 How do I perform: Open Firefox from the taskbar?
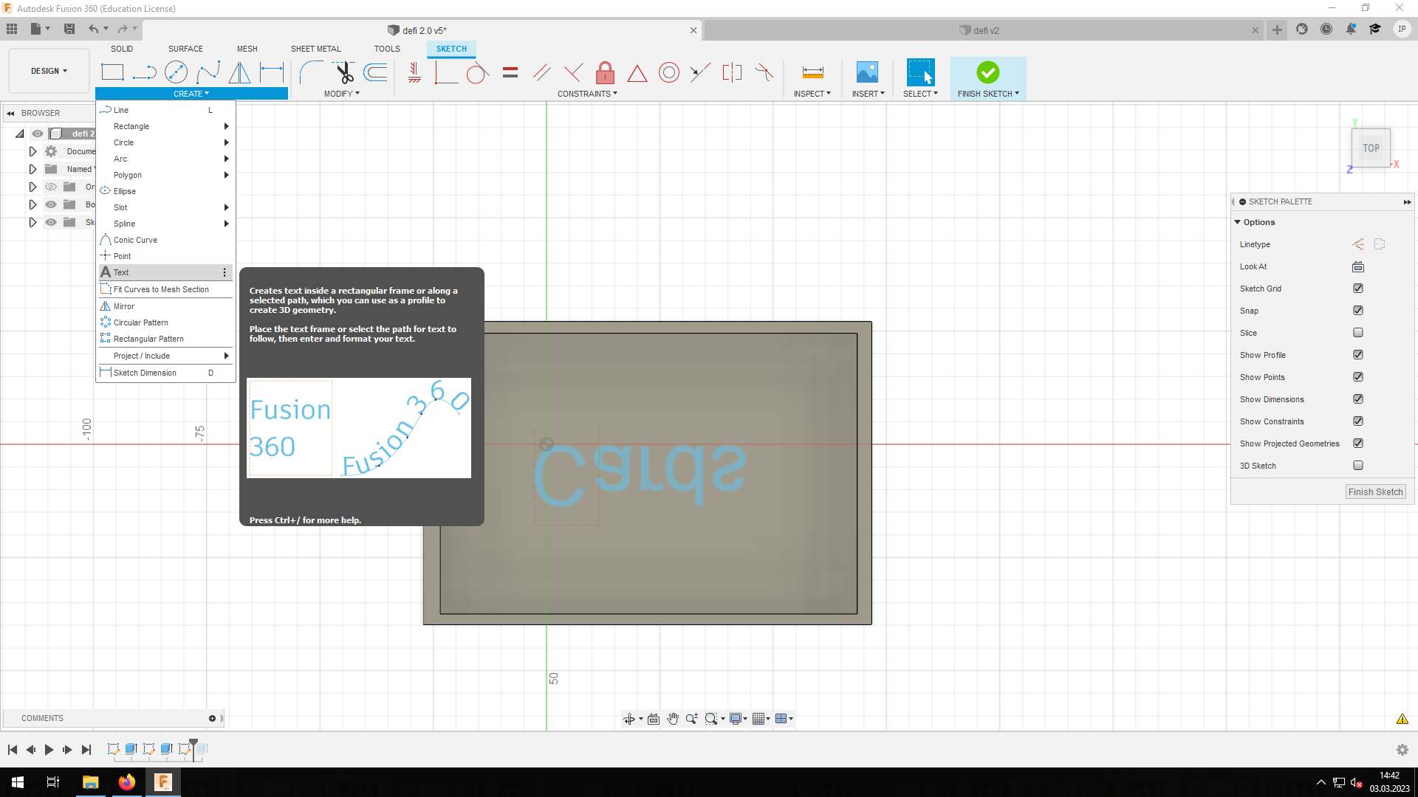point(126,782)
